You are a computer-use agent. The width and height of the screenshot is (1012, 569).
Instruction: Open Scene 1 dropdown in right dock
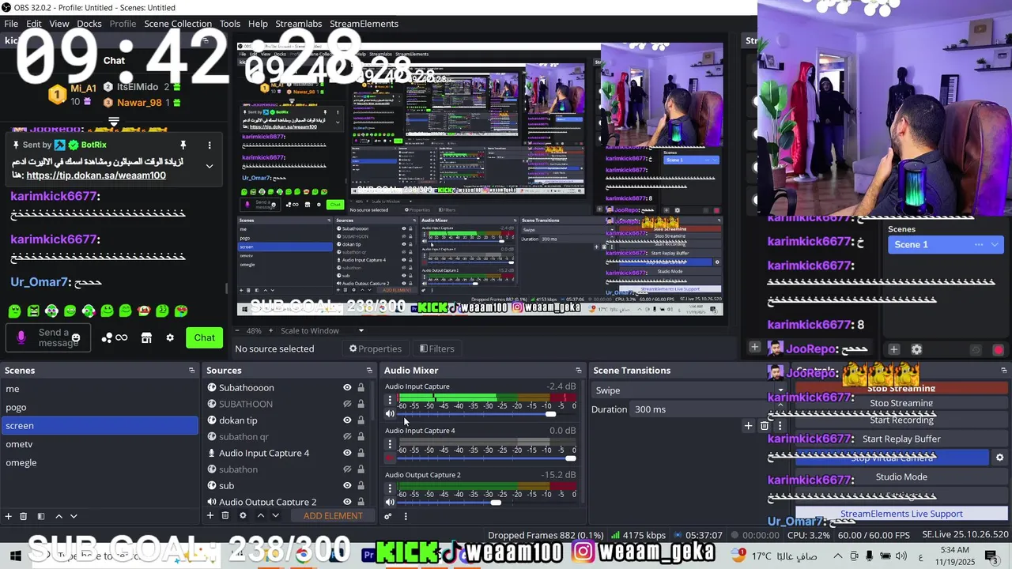(946, 244)
